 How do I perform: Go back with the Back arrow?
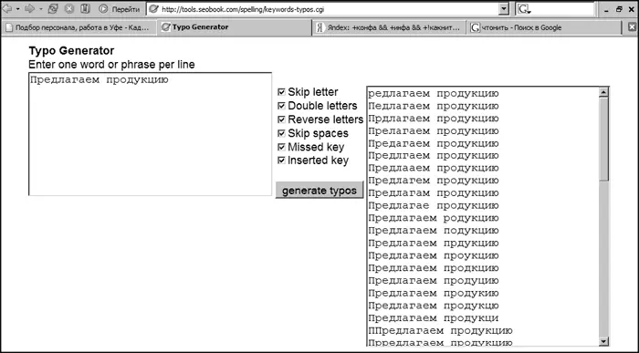pyautogui.click(x=7, y=8)
